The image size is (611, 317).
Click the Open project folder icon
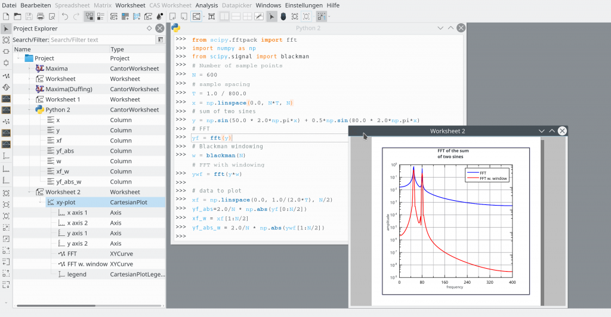tap(17, 17)
